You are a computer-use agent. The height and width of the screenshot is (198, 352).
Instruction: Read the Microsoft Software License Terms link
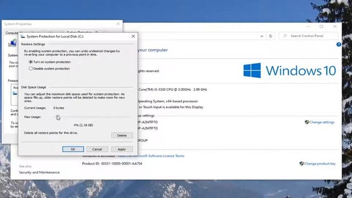151,156
